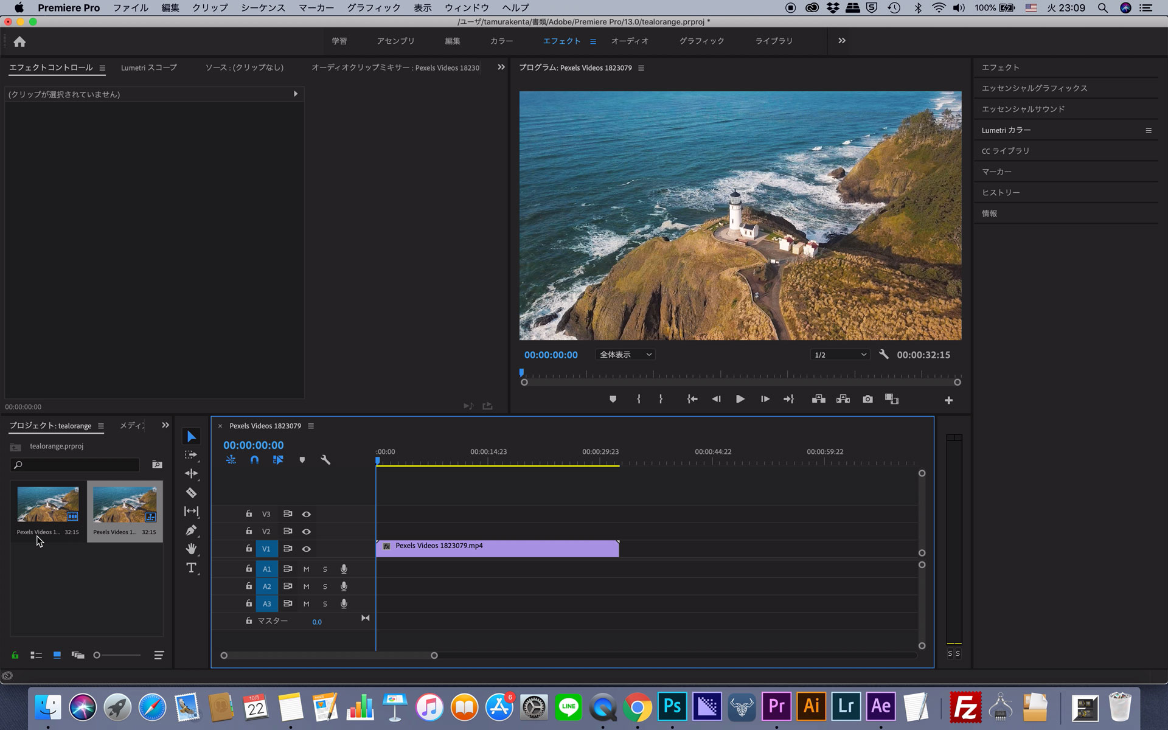Select the Pen tool in toolbar

coord(192,530)
